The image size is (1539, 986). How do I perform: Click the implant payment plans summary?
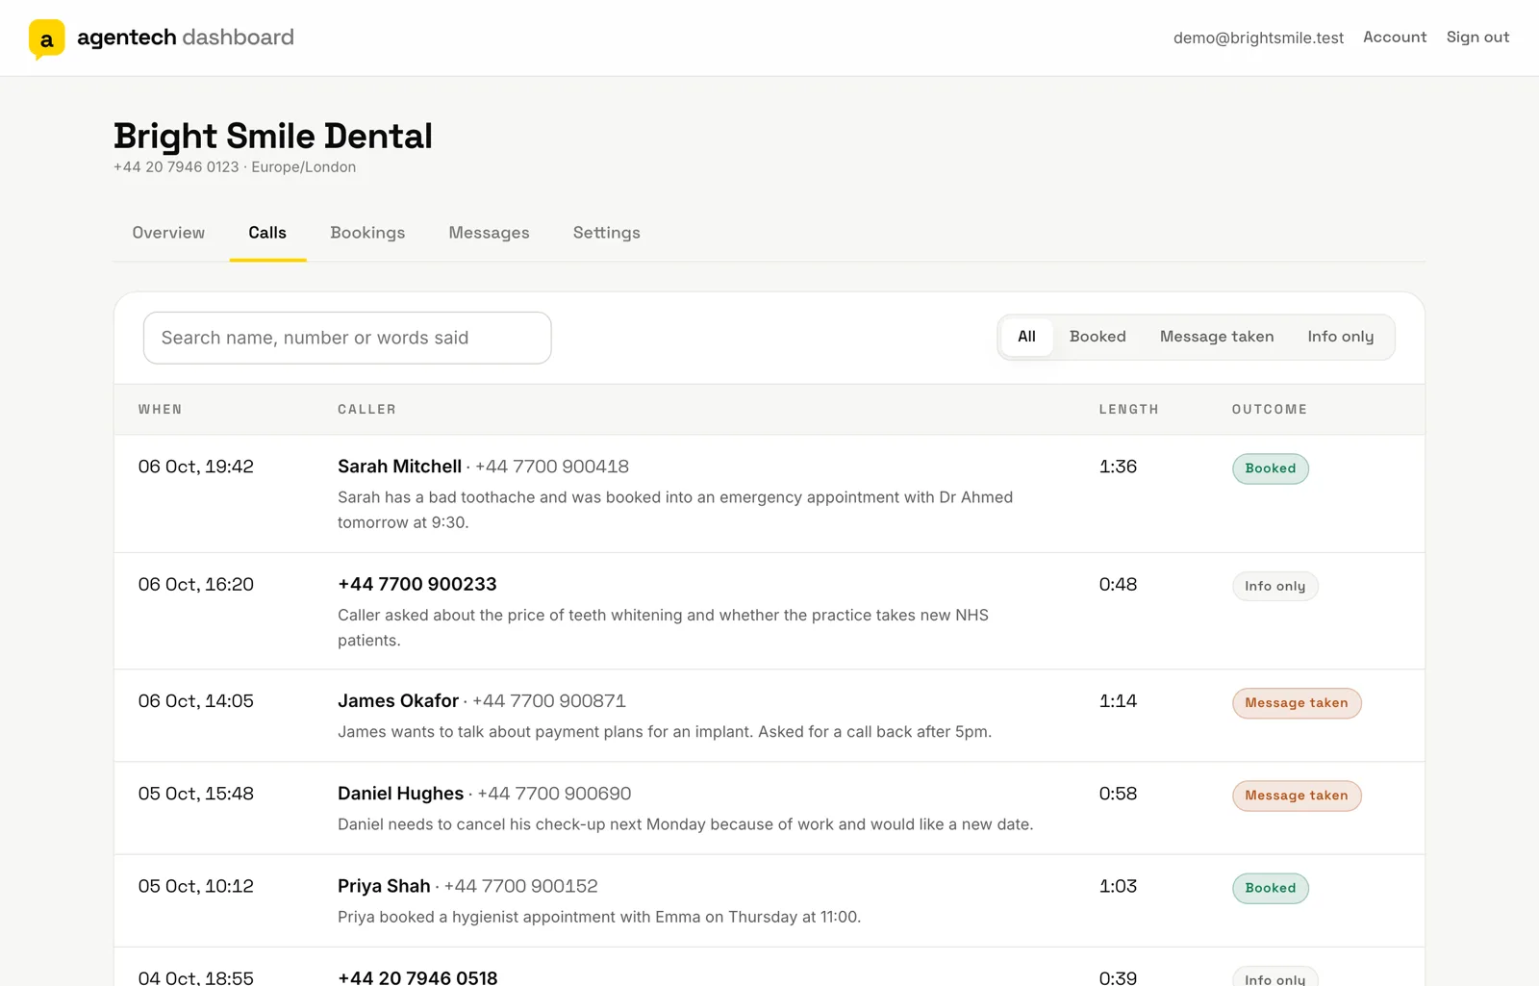[665, 732]
